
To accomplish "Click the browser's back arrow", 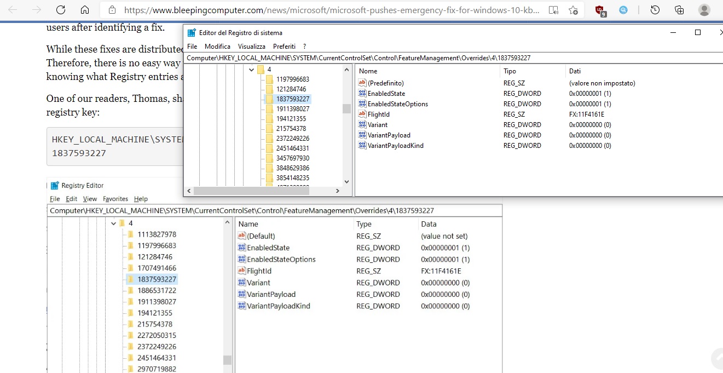I will 13,10.
